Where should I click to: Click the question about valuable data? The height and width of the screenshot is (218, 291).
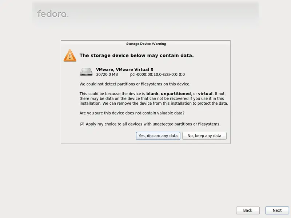tap(132, 113)
